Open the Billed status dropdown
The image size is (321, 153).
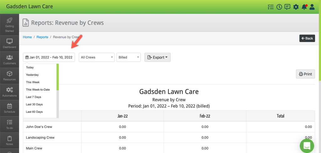[x=129, y=57]
